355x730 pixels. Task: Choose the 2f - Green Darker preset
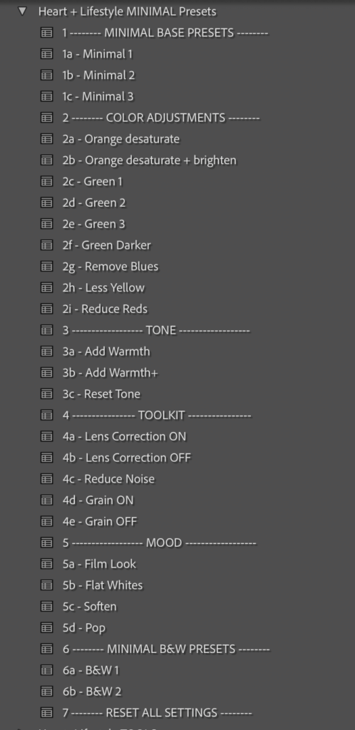click(x=106, y=245)
